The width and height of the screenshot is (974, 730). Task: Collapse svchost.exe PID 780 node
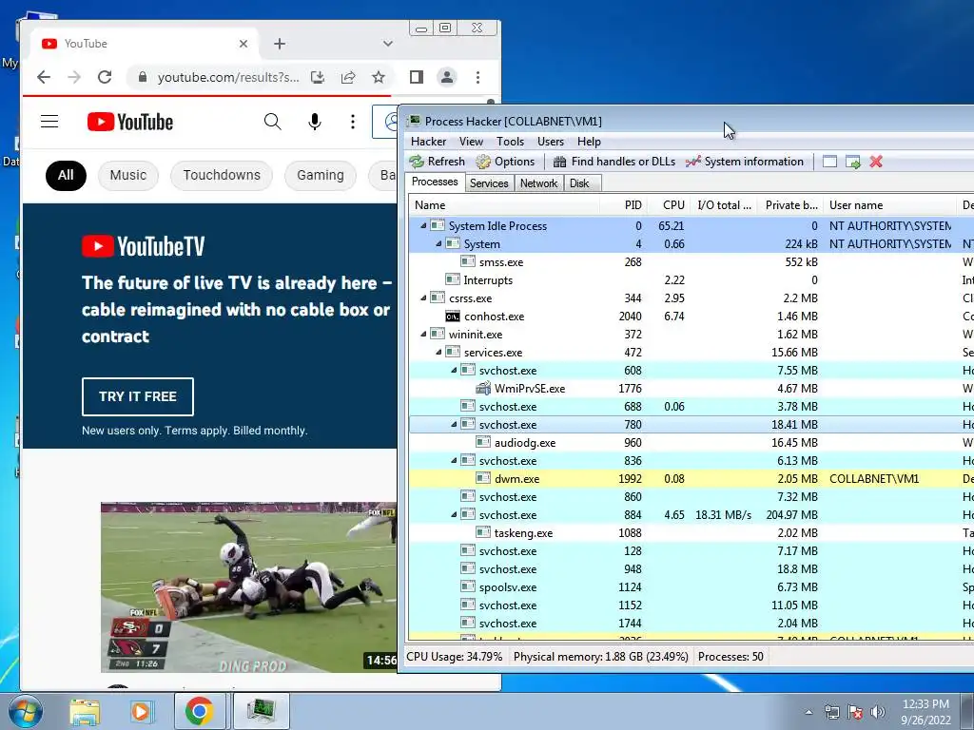pos(454,425)
